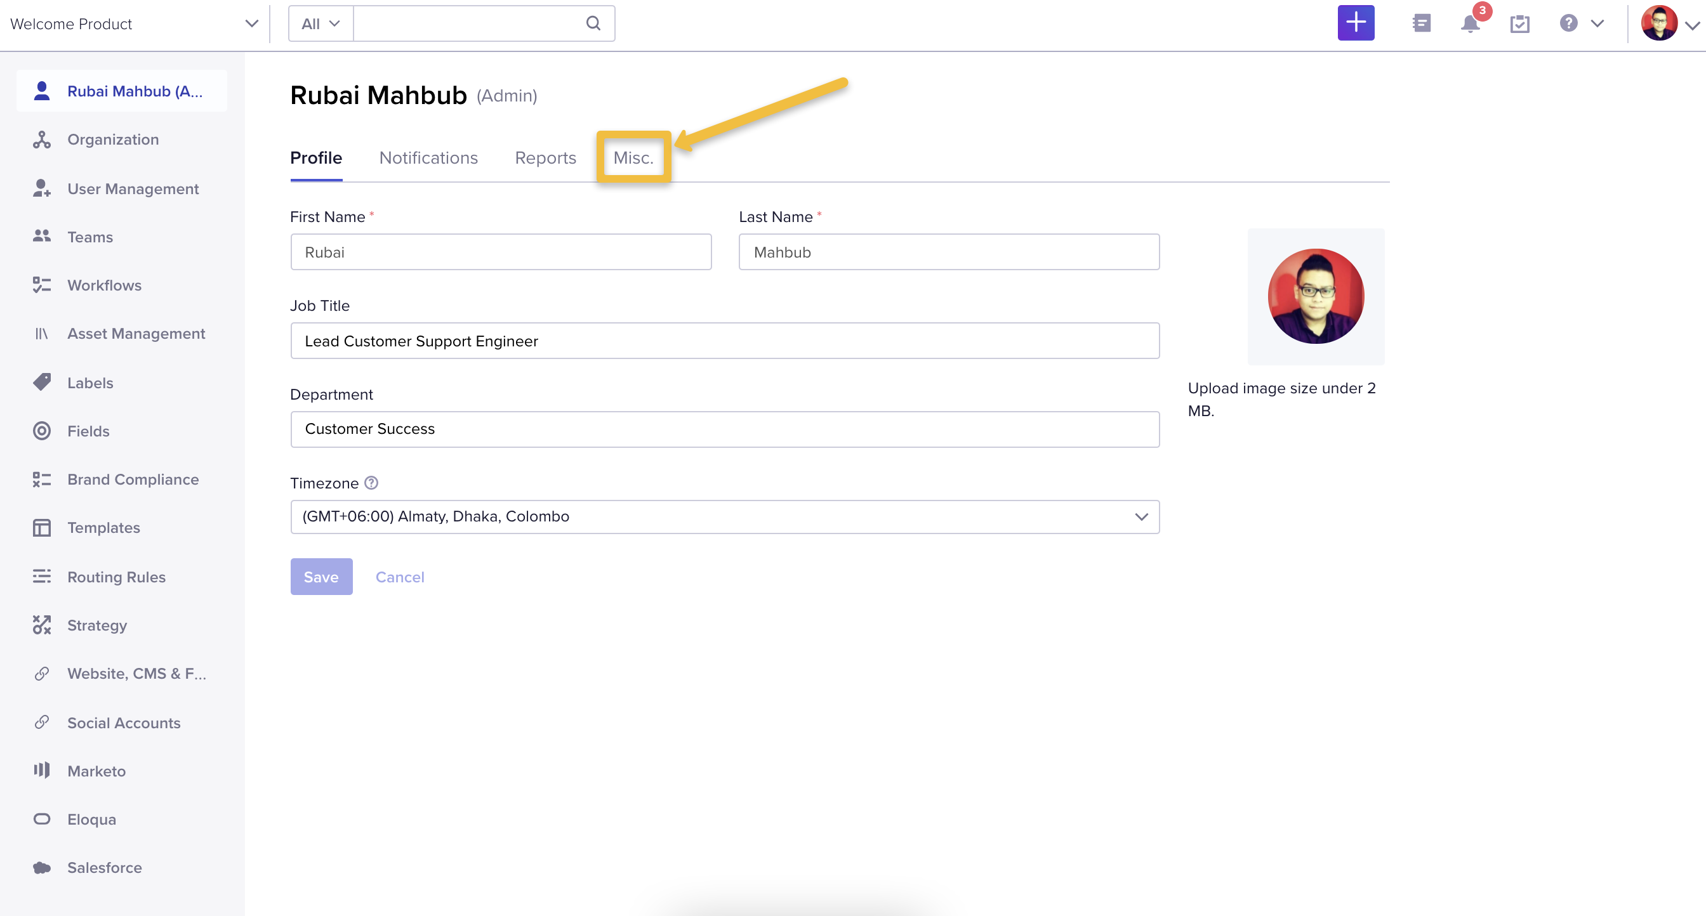Expand the timezone selector dropdown
The width and height of the screenshot is (1706, 916).
(1141, 517)
